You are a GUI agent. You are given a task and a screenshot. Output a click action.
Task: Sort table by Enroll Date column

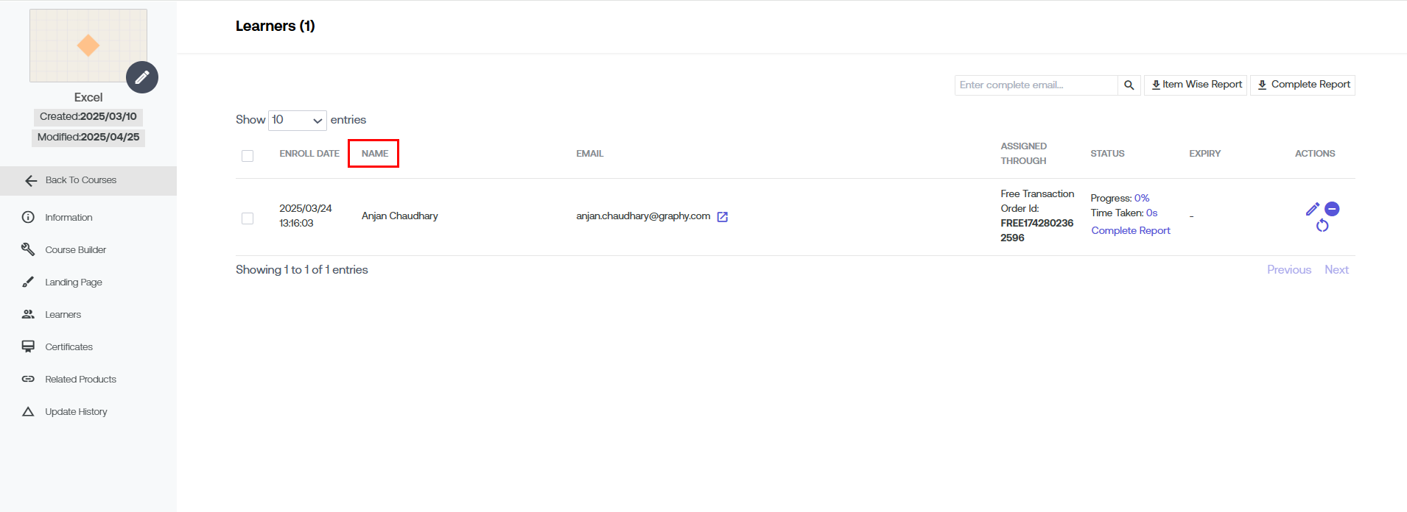click(x=309, y=154)
